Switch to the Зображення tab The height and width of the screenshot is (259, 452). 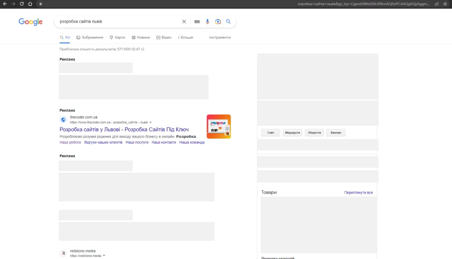click(x=90, y=37)
